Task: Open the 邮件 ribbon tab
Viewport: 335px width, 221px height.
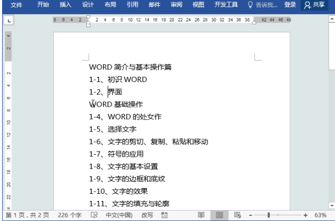Action: coord(155,5)
